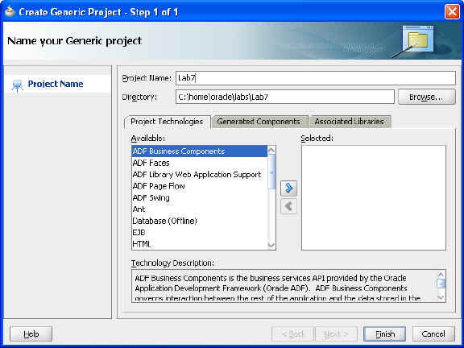Viewport: 464px width, 348px height.
Task: Click the Available list scroll up arrow
Action: click(x=271, y=150)
